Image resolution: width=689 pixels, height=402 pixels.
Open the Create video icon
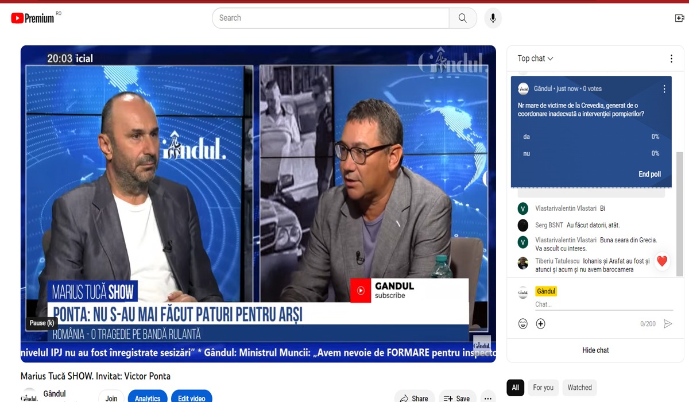(x=679, y=18)
